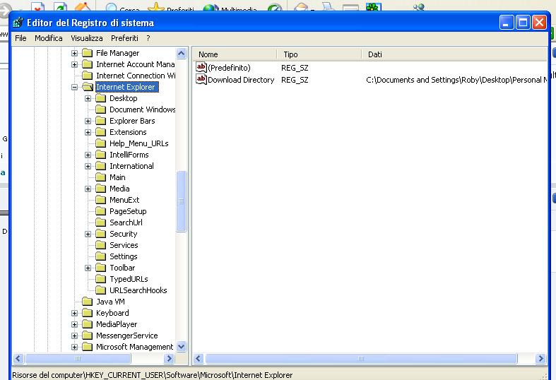Expand the MessengerService key
Viewport: 556px width, 380px height.
[74, 336]
